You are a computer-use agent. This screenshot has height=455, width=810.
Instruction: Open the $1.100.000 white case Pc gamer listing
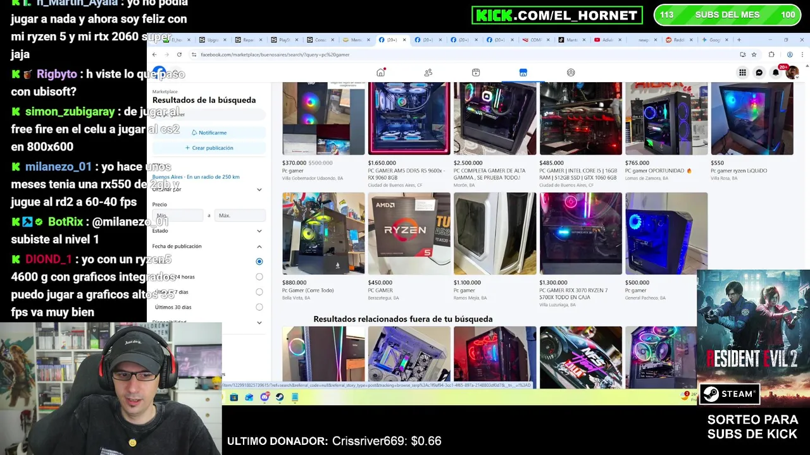(x=495, y=234)
